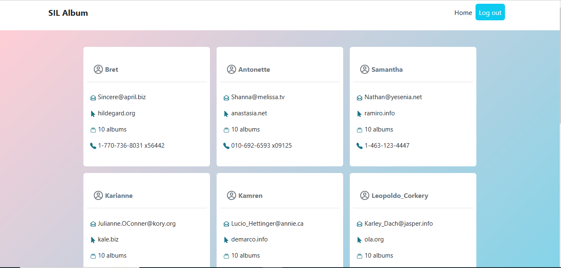Click the envelope icon next to Shanna@melissa.tv
The image size is (561, 268).
(226, 98)
